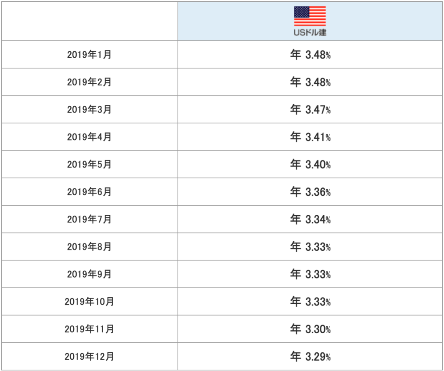
Task: Click the 年 3.40% rate value
Action: (x=310, y=164)
